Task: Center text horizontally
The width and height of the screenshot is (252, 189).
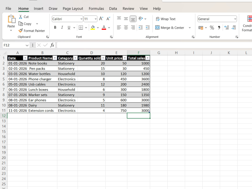Action: (126, 27)
